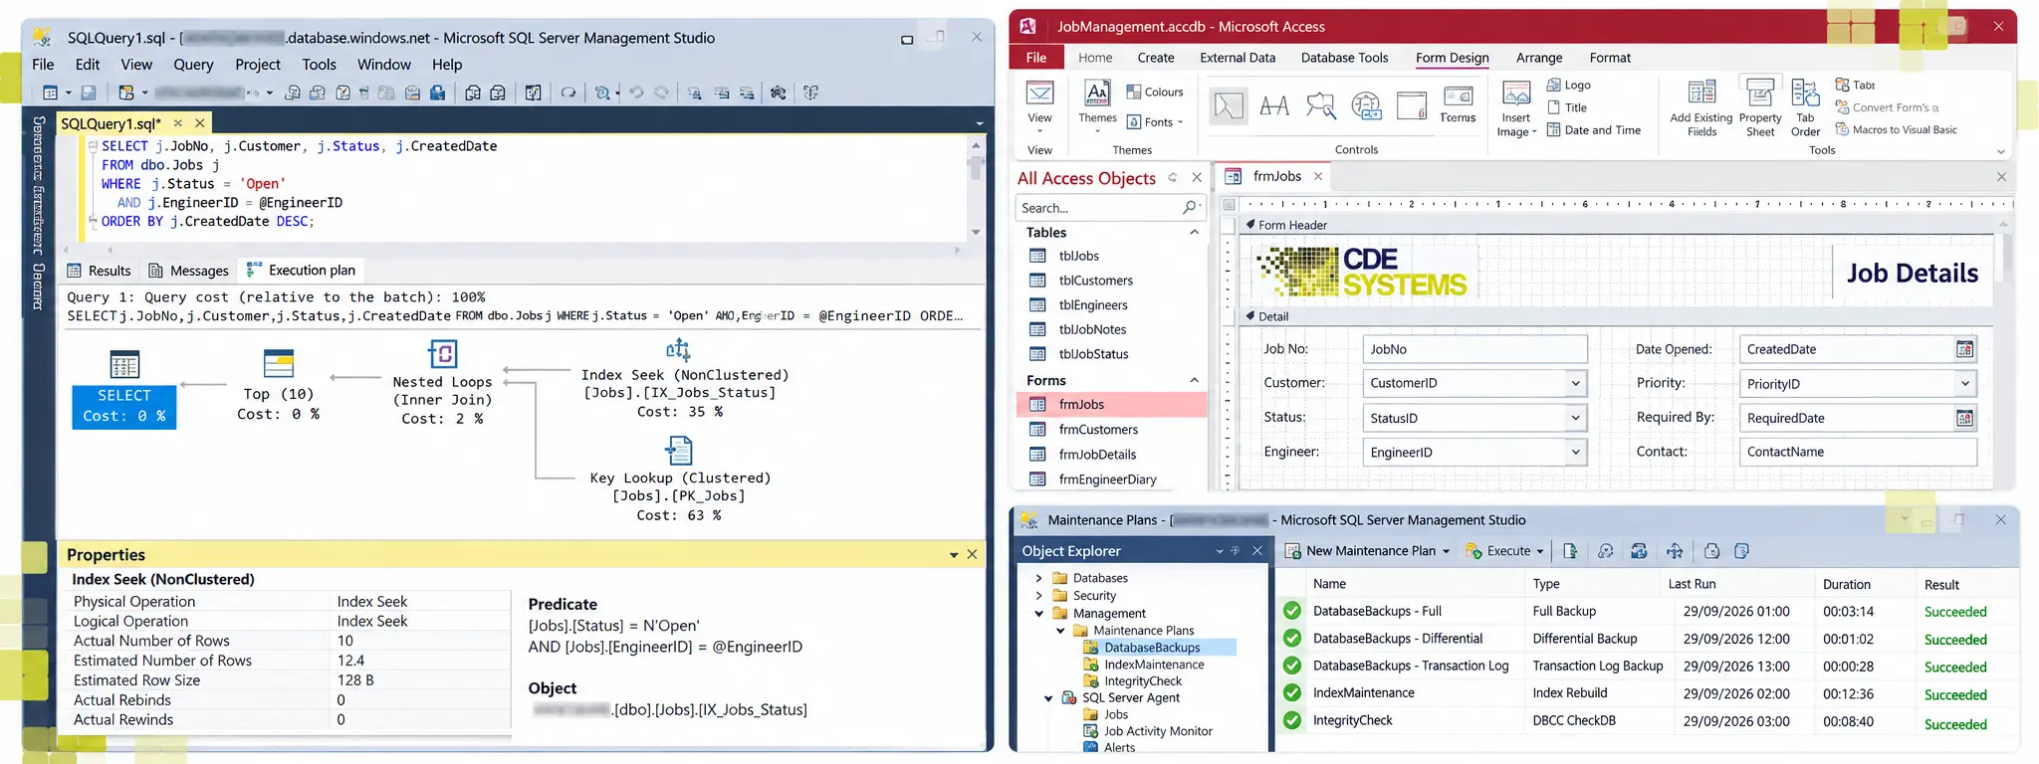This screenshot has width=2039, height=764.
Task: Click the Nested Loops operator icon
Action: (x=443, y=354)
